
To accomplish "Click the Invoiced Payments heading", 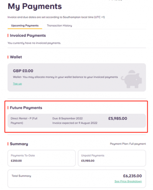I will point(28,36).
